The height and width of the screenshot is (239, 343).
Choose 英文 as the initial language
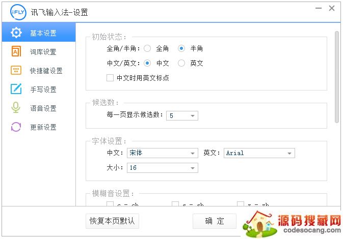coord(181,63)
